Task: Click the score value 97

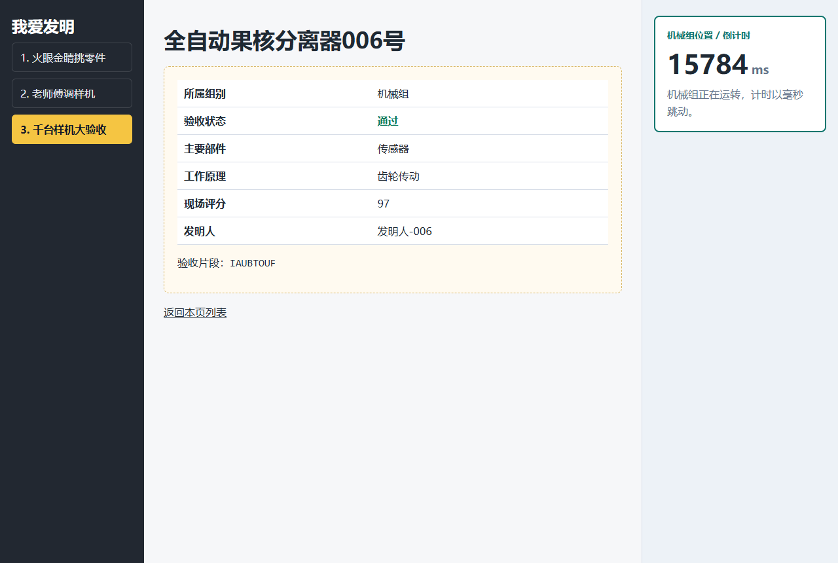Action: coord(384,204)
